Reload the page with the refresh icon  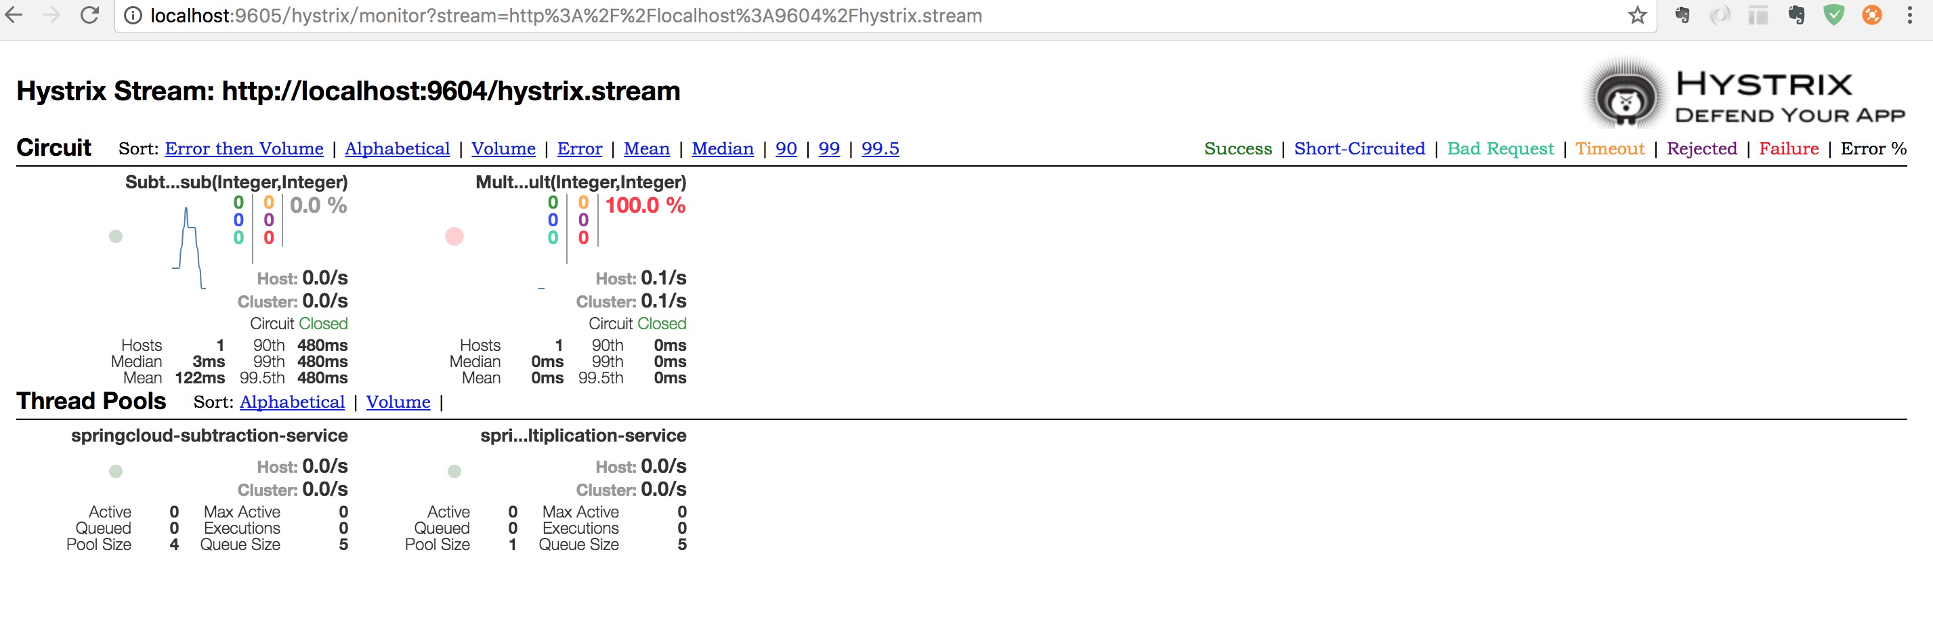click(x=90, y=14)
